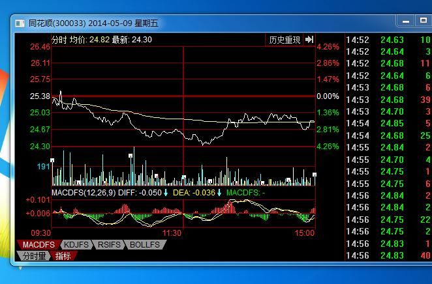
Task: Click the MACDFS(12,26,9) indicator name
Action: coord(84,193)
